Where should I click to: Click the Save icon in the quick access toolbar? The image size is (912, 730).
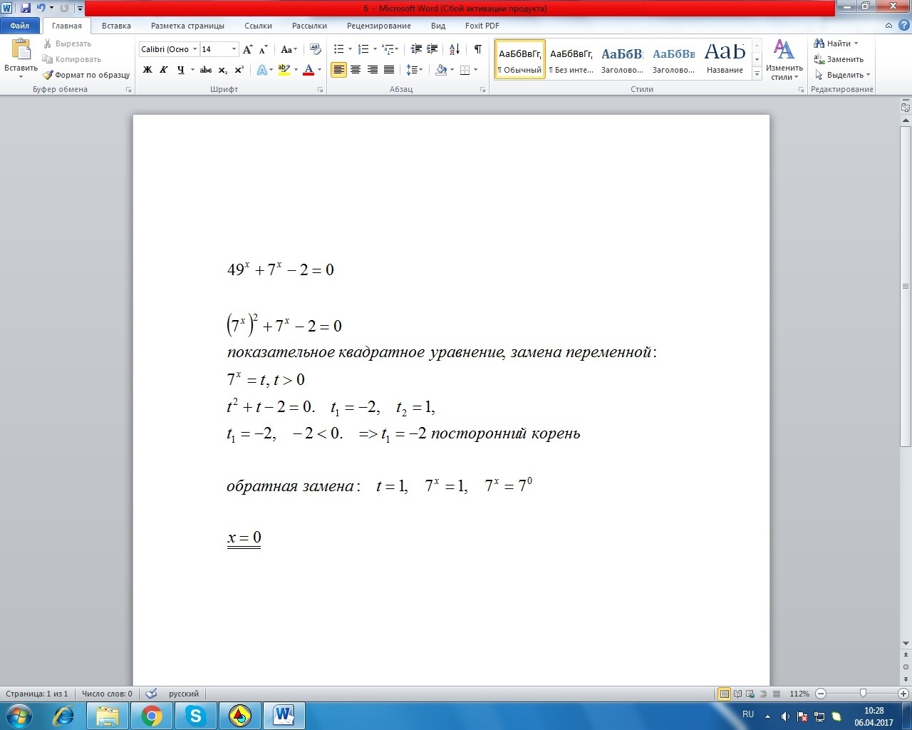26,9
